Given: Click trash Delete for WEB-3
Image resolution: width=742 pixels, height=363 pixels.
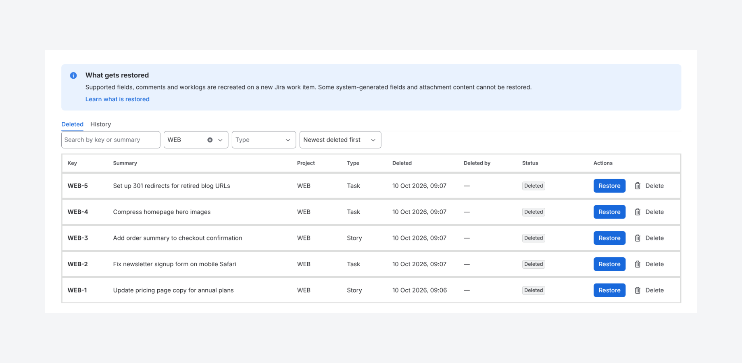Looking at the screenshot, I should pyautogui.click(x=649, y=238).
